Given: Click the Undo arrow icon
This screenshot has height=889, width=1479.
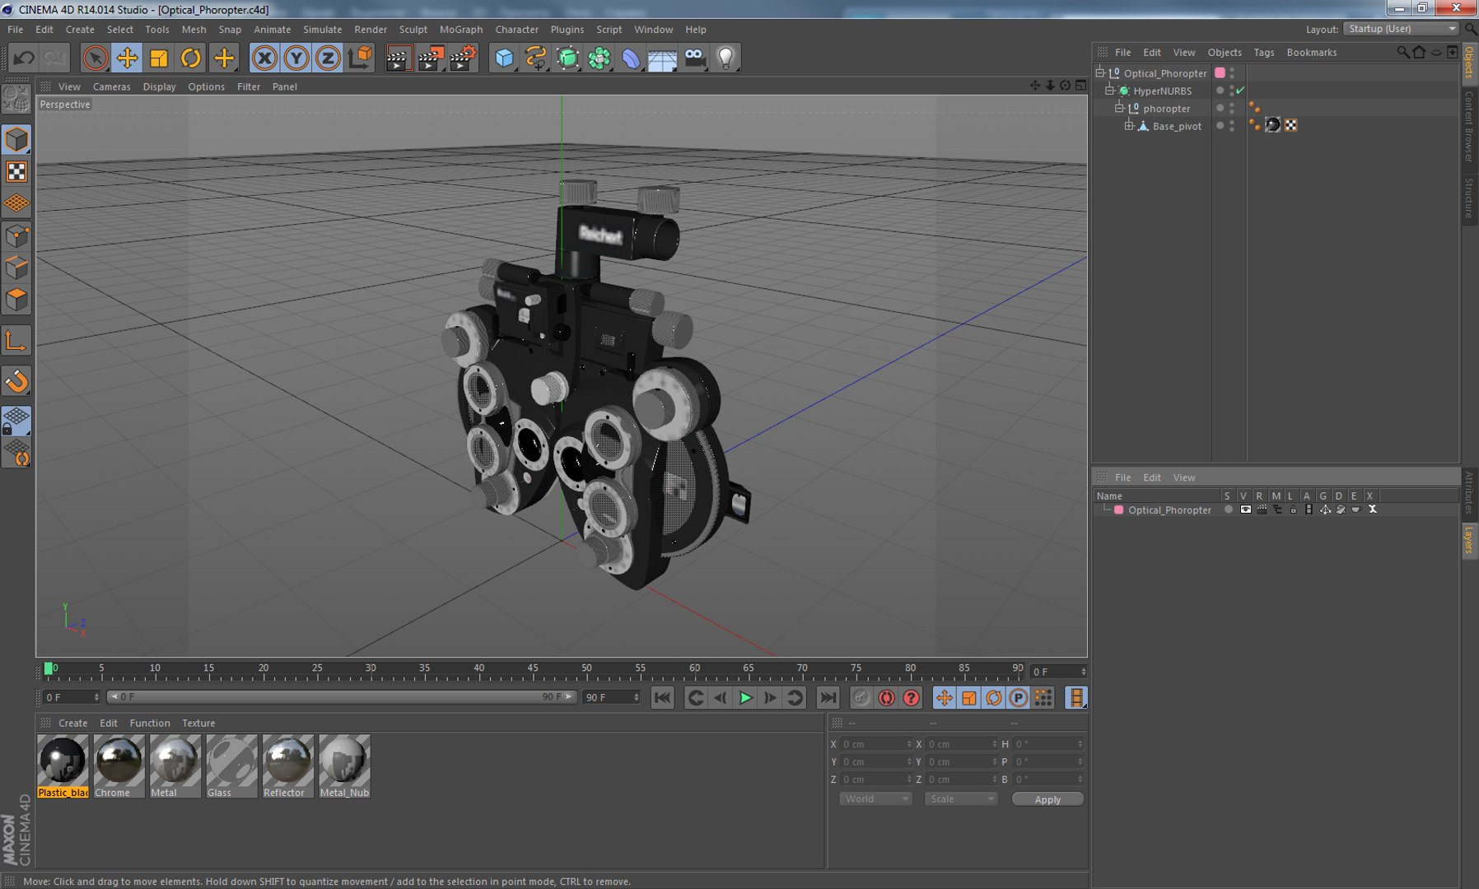Looking at the screenshot, I should coord(24,58).
